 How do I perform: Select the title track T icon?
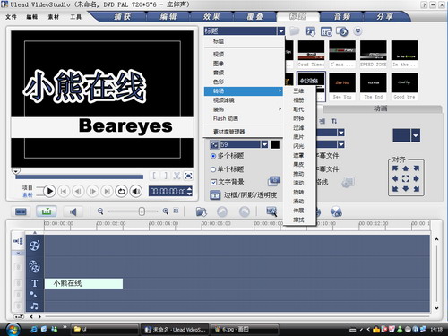pyautogui.click(x=35, y=283)
